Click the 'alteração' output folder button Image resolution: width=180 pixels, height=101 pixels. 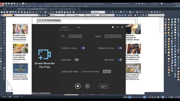click(x=107, y=72)
